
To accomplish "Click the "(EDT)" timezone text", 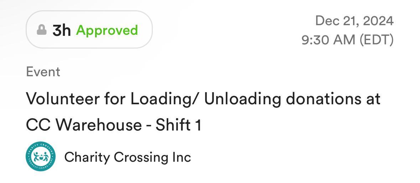I will click(376, 40).
